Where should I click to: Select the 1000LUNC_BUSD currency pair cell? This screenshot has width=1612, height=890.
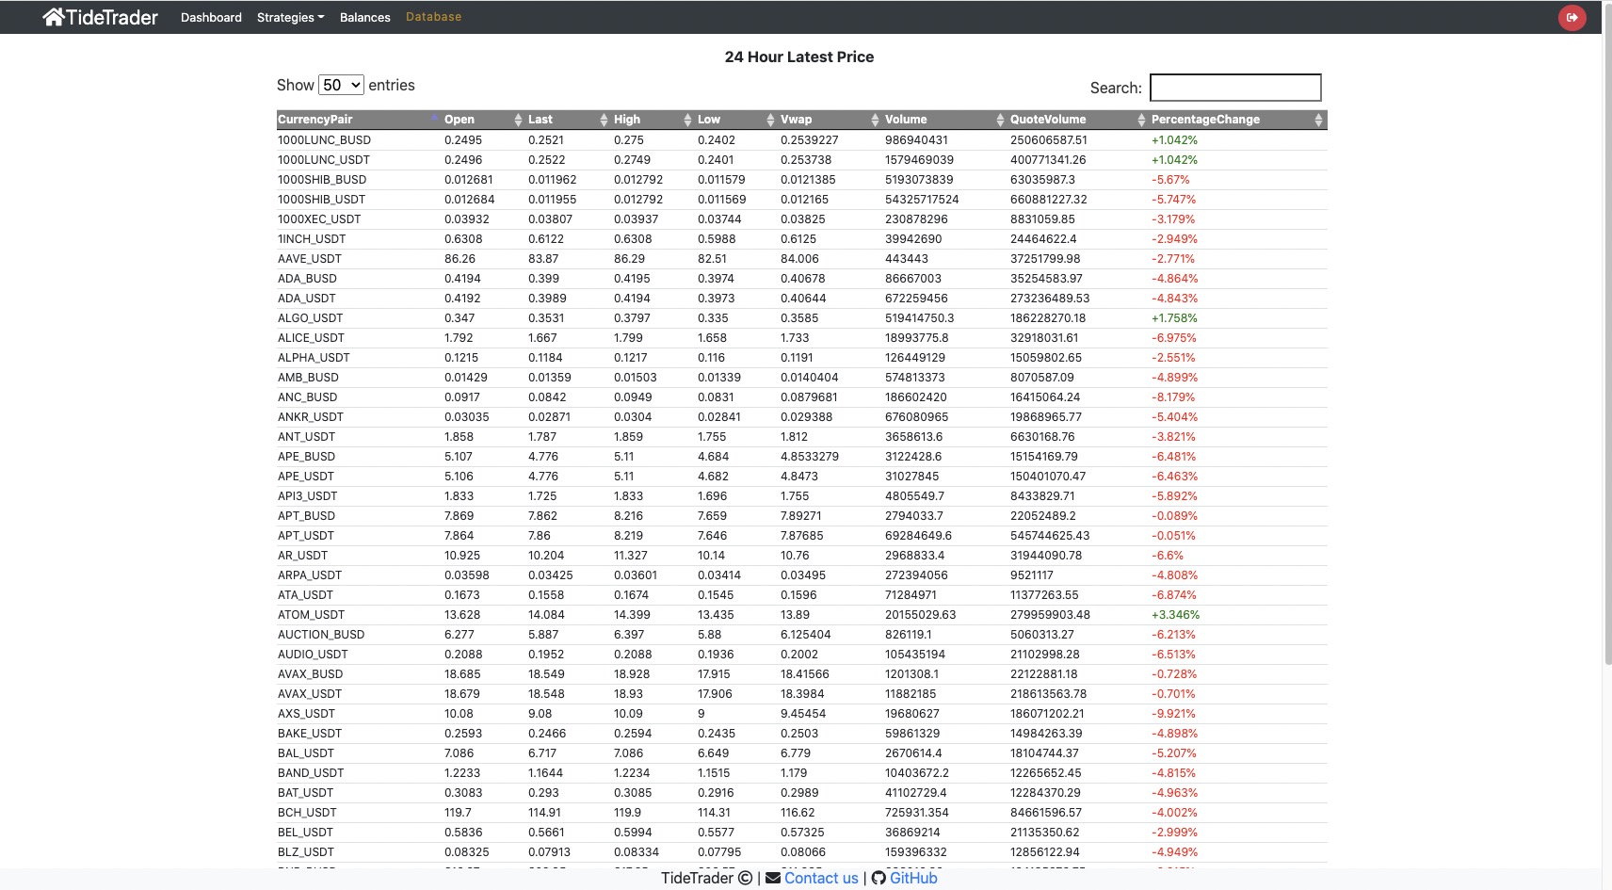coord(324,140)
